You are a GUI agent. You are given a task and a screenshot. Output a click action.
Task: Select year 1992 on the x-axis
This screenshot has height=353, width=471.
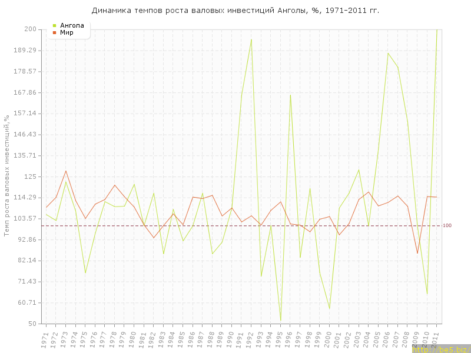coord(250,339)
